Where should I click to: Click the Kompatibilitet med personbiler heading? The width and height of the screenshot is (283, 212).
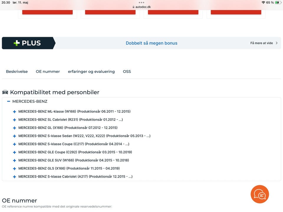[x=55, y=92]
